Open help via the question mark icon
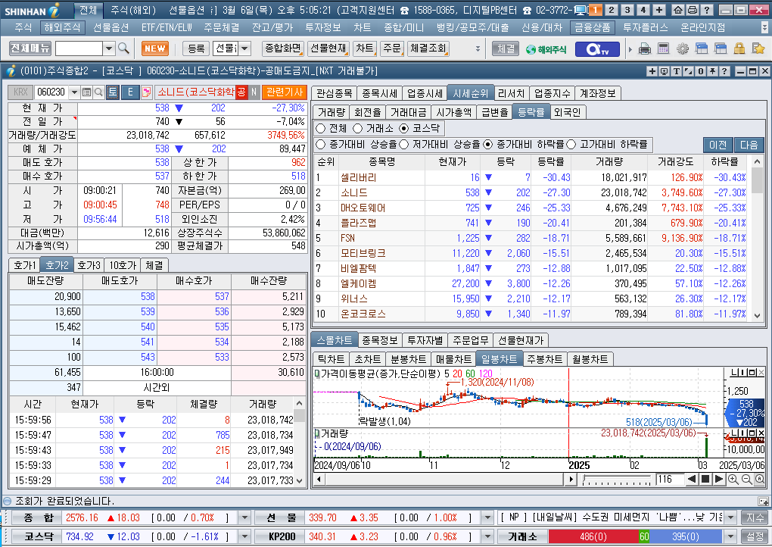Image resolution: width=772 pixels, height=547 pixels. tap(706, 10)
